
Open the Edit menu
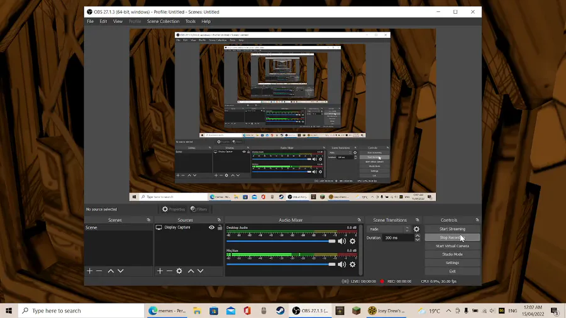point(103,21)
